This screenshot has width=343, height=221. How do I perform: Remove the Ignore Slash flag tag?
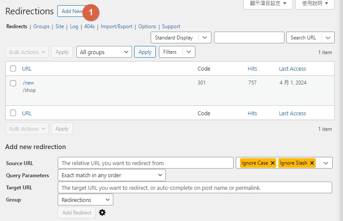[312, 163]
